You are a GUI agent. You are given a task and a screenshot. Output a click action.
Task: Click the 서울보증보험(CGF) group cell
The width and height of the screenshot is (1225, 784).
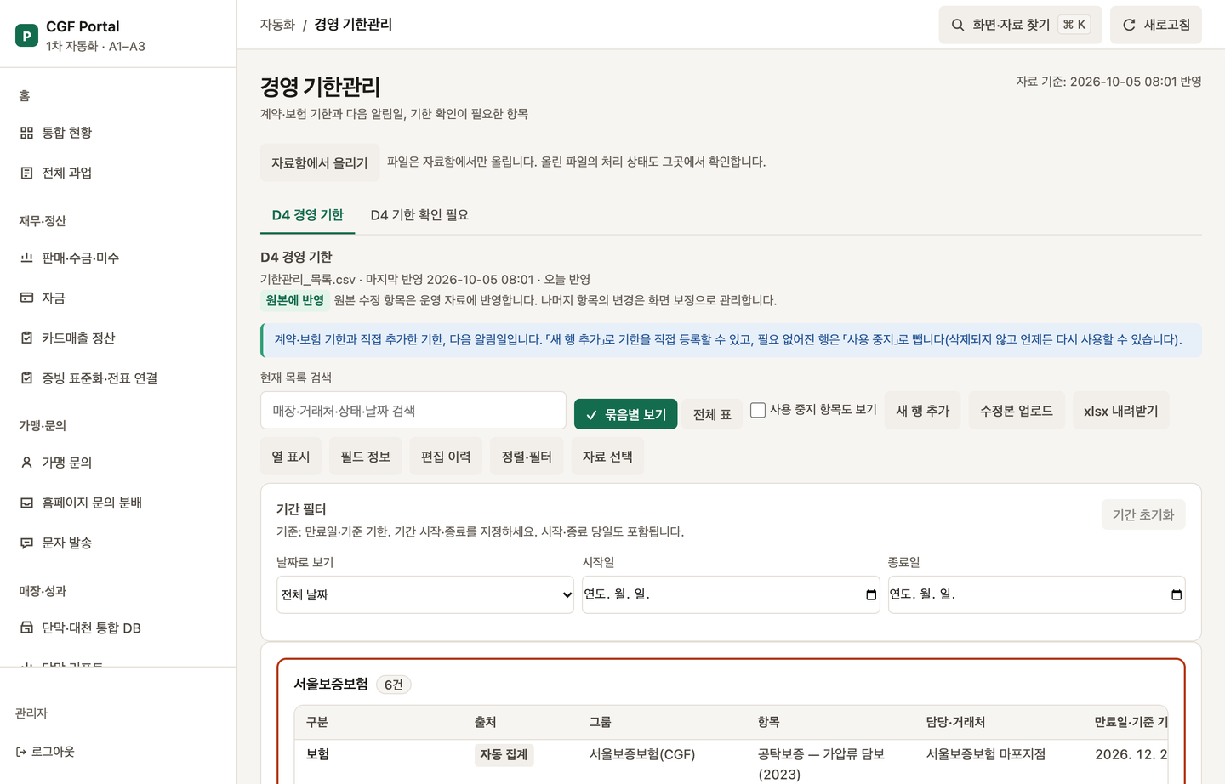[x=642, y=754]
